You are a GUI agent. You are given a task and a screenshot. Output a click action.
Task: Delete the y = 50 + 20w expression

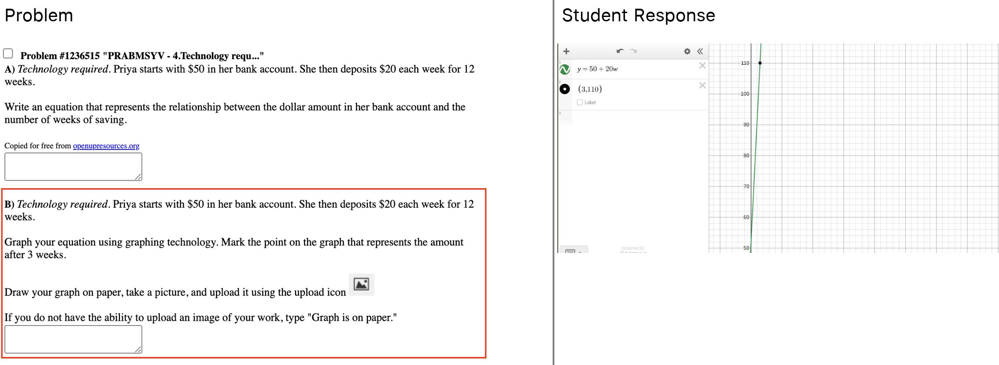pyautogui.click(x=702, y=66)
